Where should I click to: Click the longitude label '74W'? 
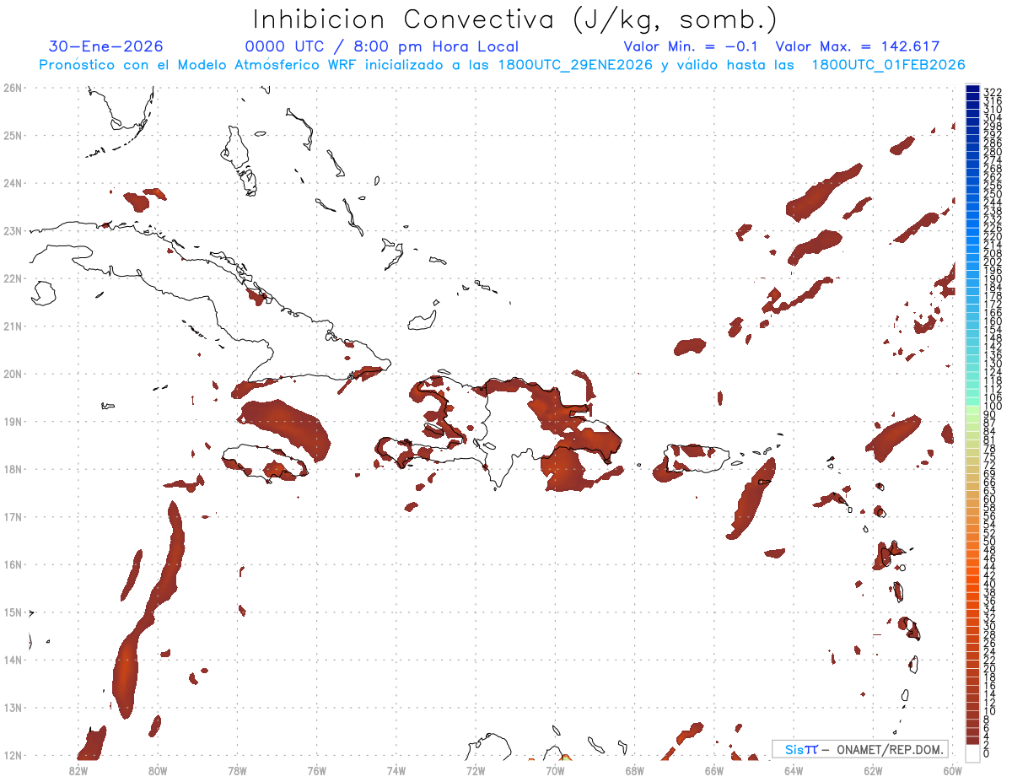[396, 770]
